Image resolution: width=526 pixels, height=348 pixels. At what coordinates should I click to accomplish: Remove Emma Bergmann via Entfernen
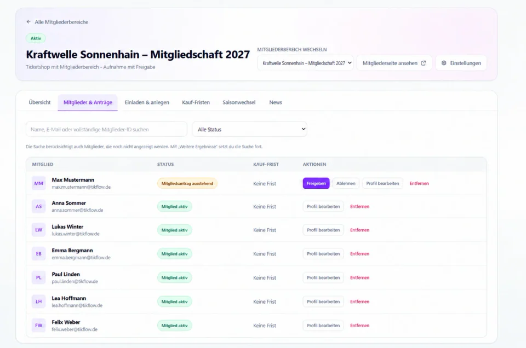pyautogui.click(x=359, y=253)
